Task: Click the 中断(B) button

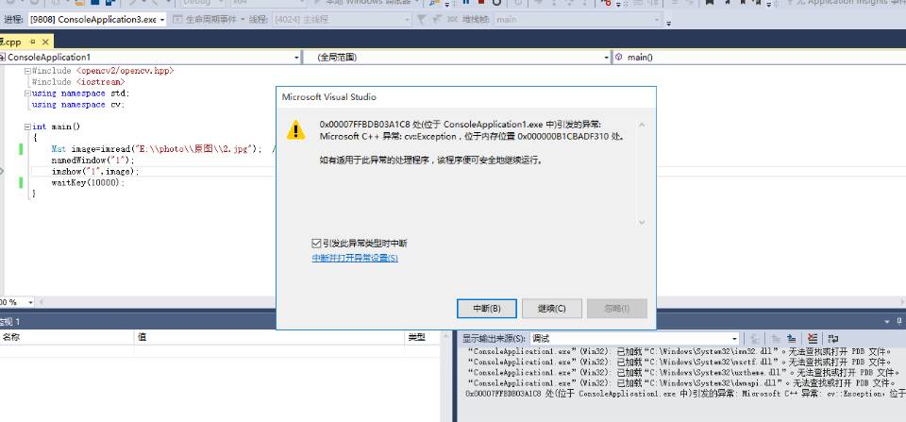Action: coord(487,308)
